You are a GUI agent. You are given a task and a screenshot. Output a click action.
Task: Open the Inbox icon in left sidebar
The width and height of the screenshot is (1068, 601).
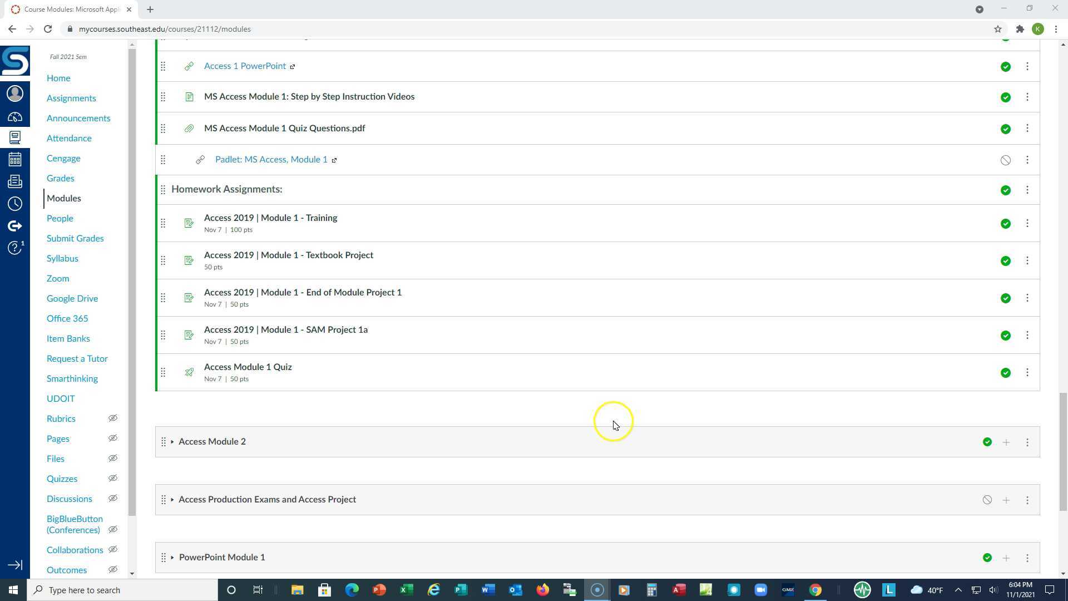15,181
